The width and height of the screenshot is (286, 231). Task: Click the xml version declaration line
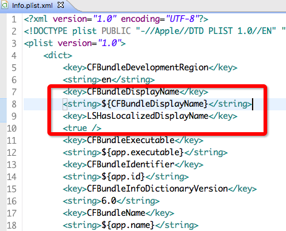(116, 19)
